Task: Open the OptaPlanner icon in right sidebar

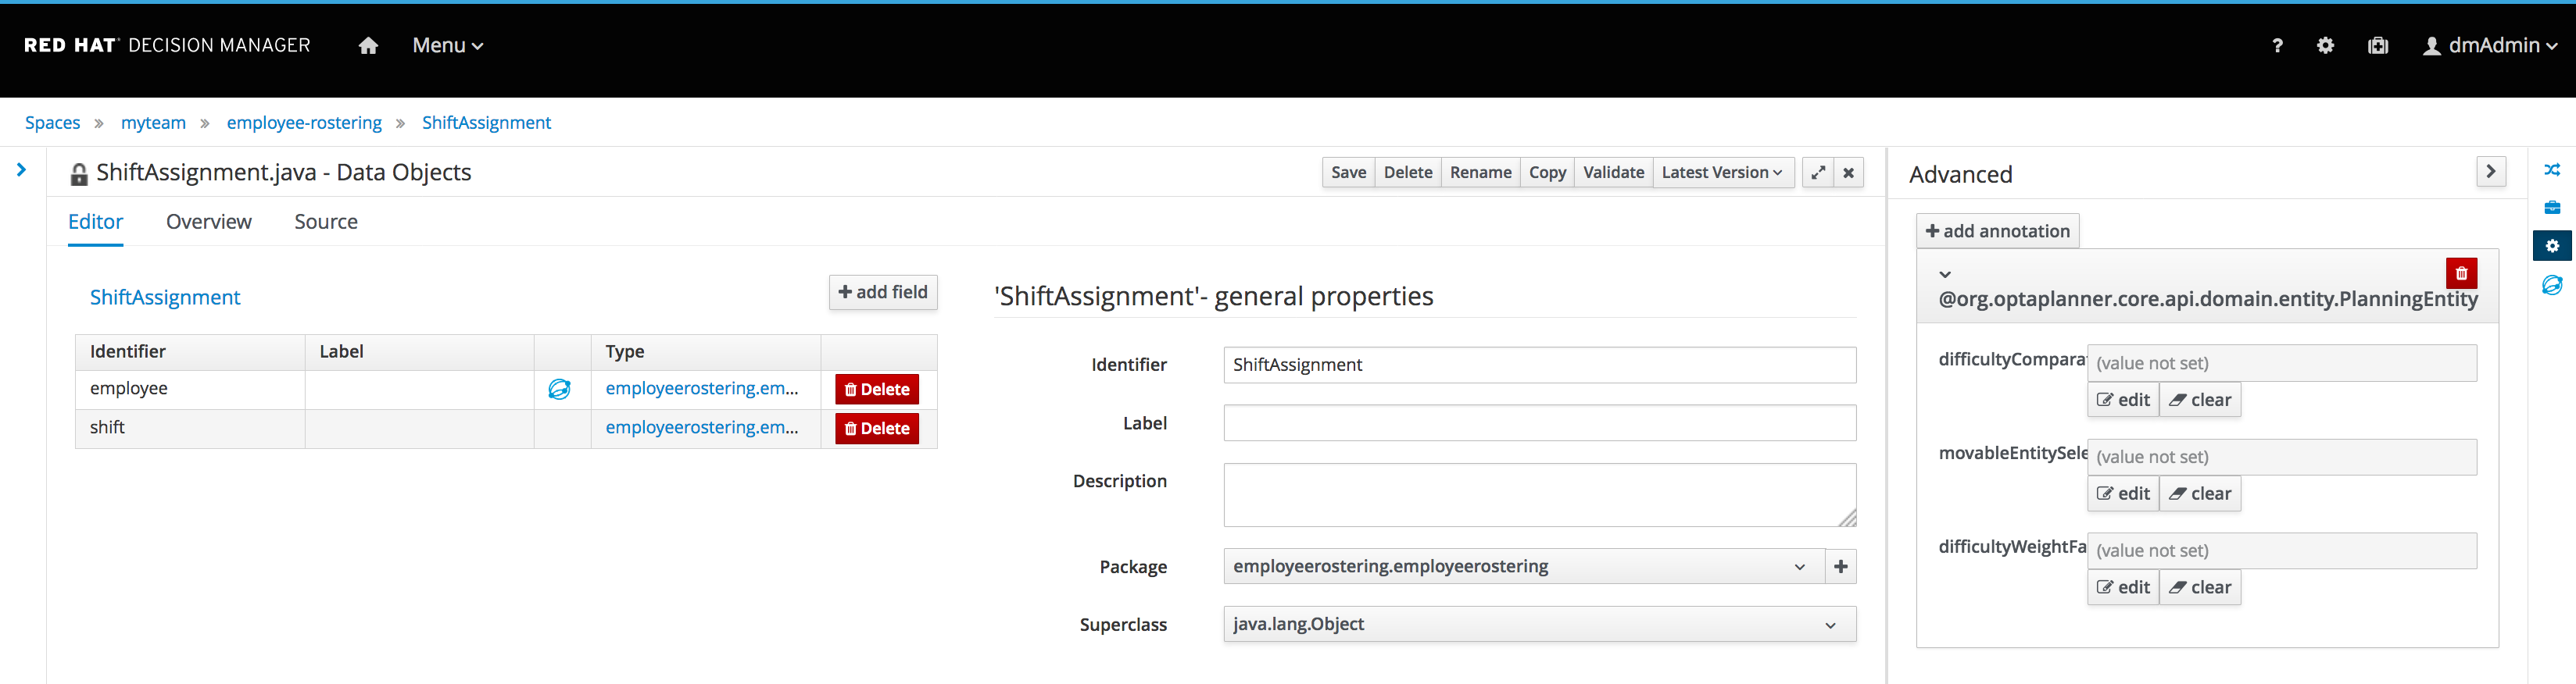Action: click(2552, 286)
